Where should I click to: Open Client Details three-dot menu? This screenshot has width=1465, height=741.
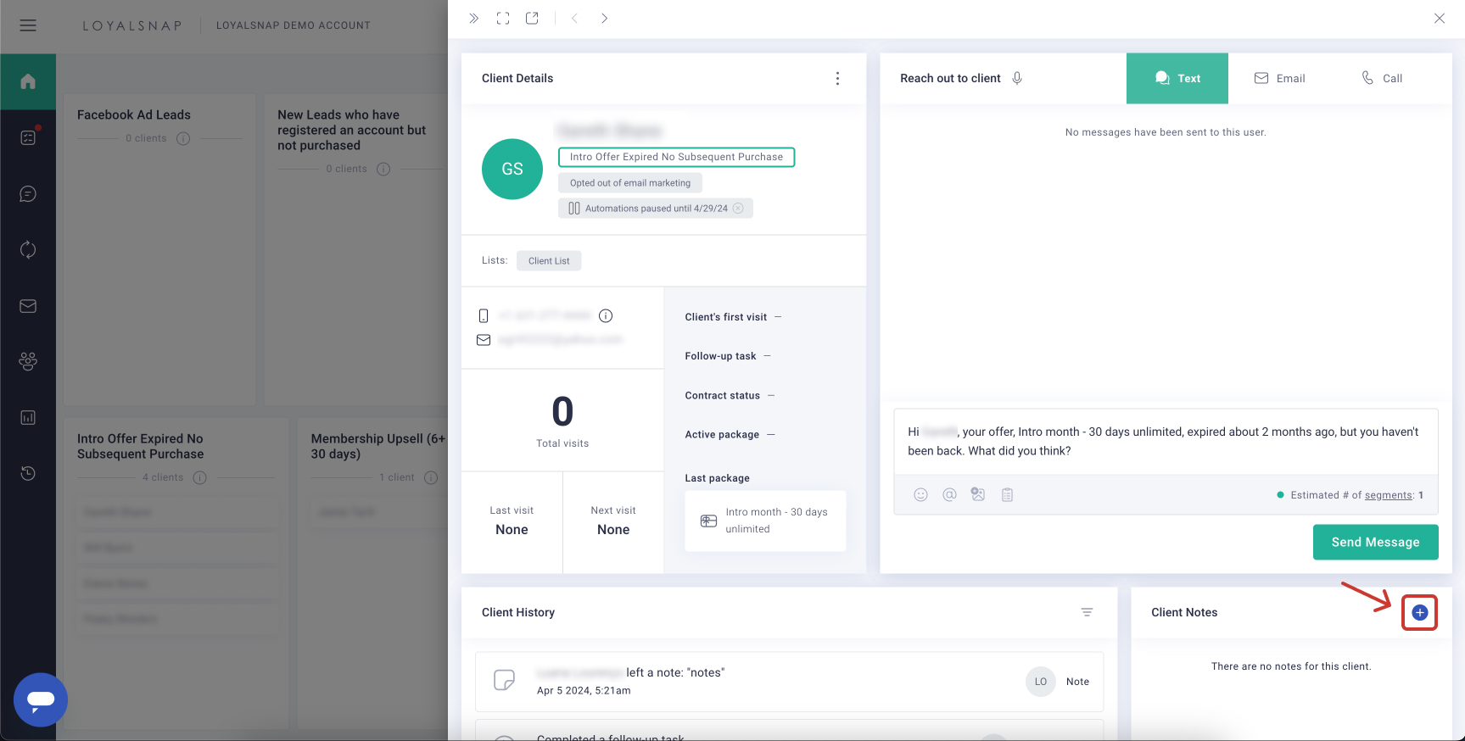pos(837,78)
